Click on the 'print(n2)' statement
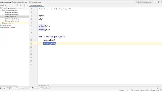 [44, 30]
